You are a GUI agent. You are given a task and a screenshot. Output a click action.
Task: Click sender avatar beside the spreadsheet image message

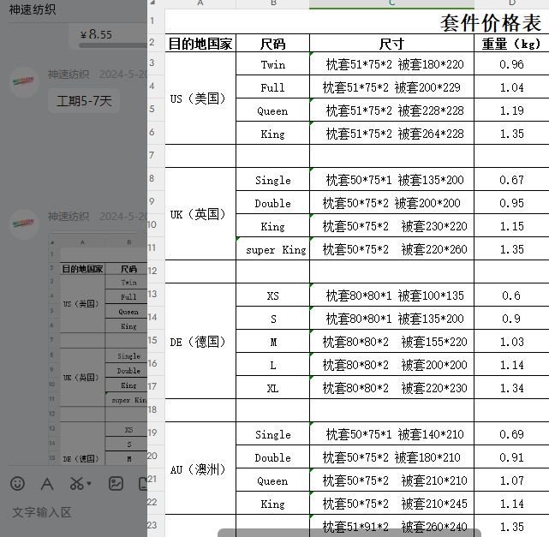tap(23, 224)
